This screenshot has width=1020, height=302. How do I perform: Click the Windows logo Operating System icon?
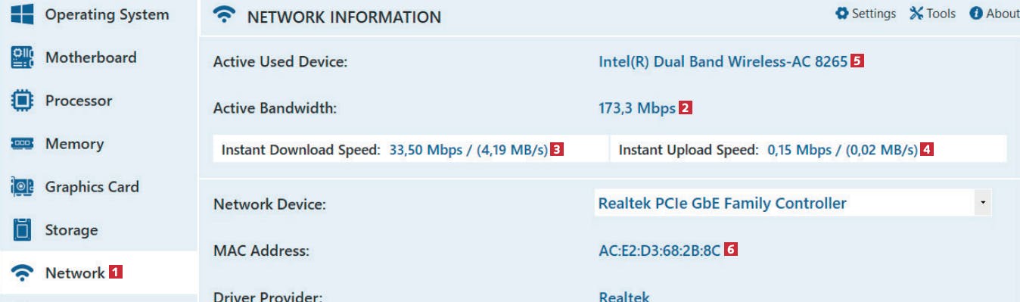23,14
